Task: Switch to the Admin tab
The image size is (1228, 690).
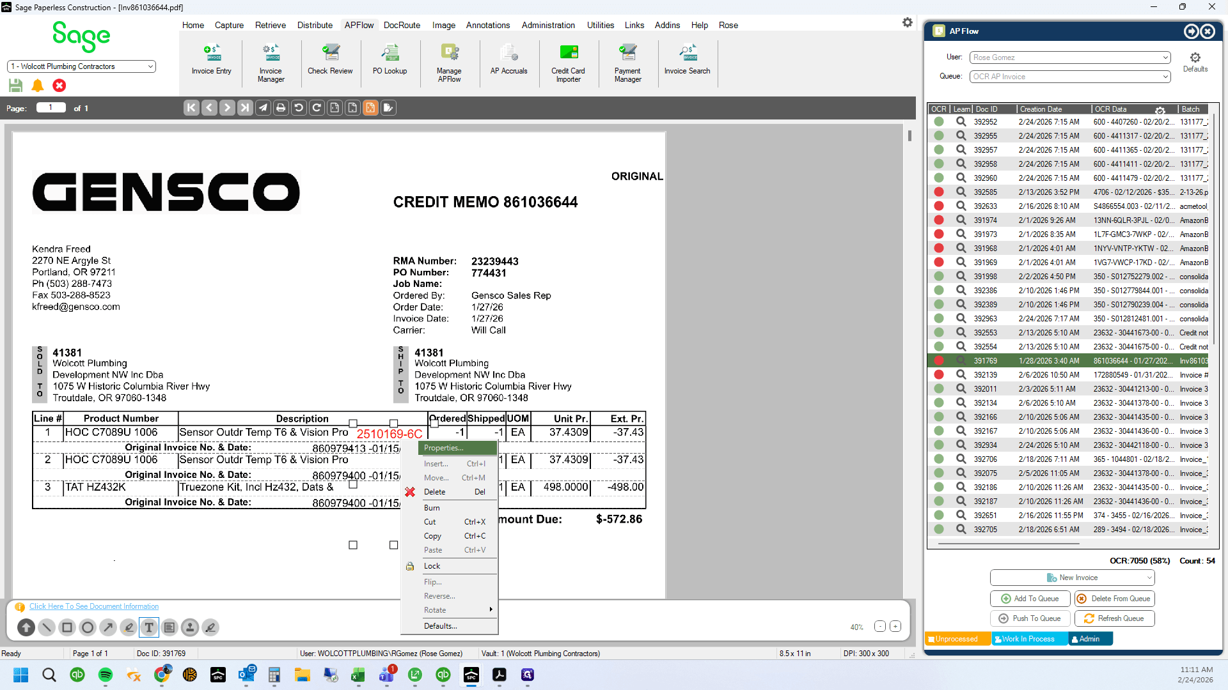Action: pos(1090,639)
